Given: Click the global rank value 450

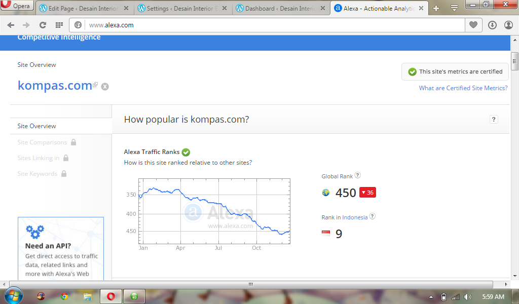Looking at the screenshot, I should click(x=346, y=193).
